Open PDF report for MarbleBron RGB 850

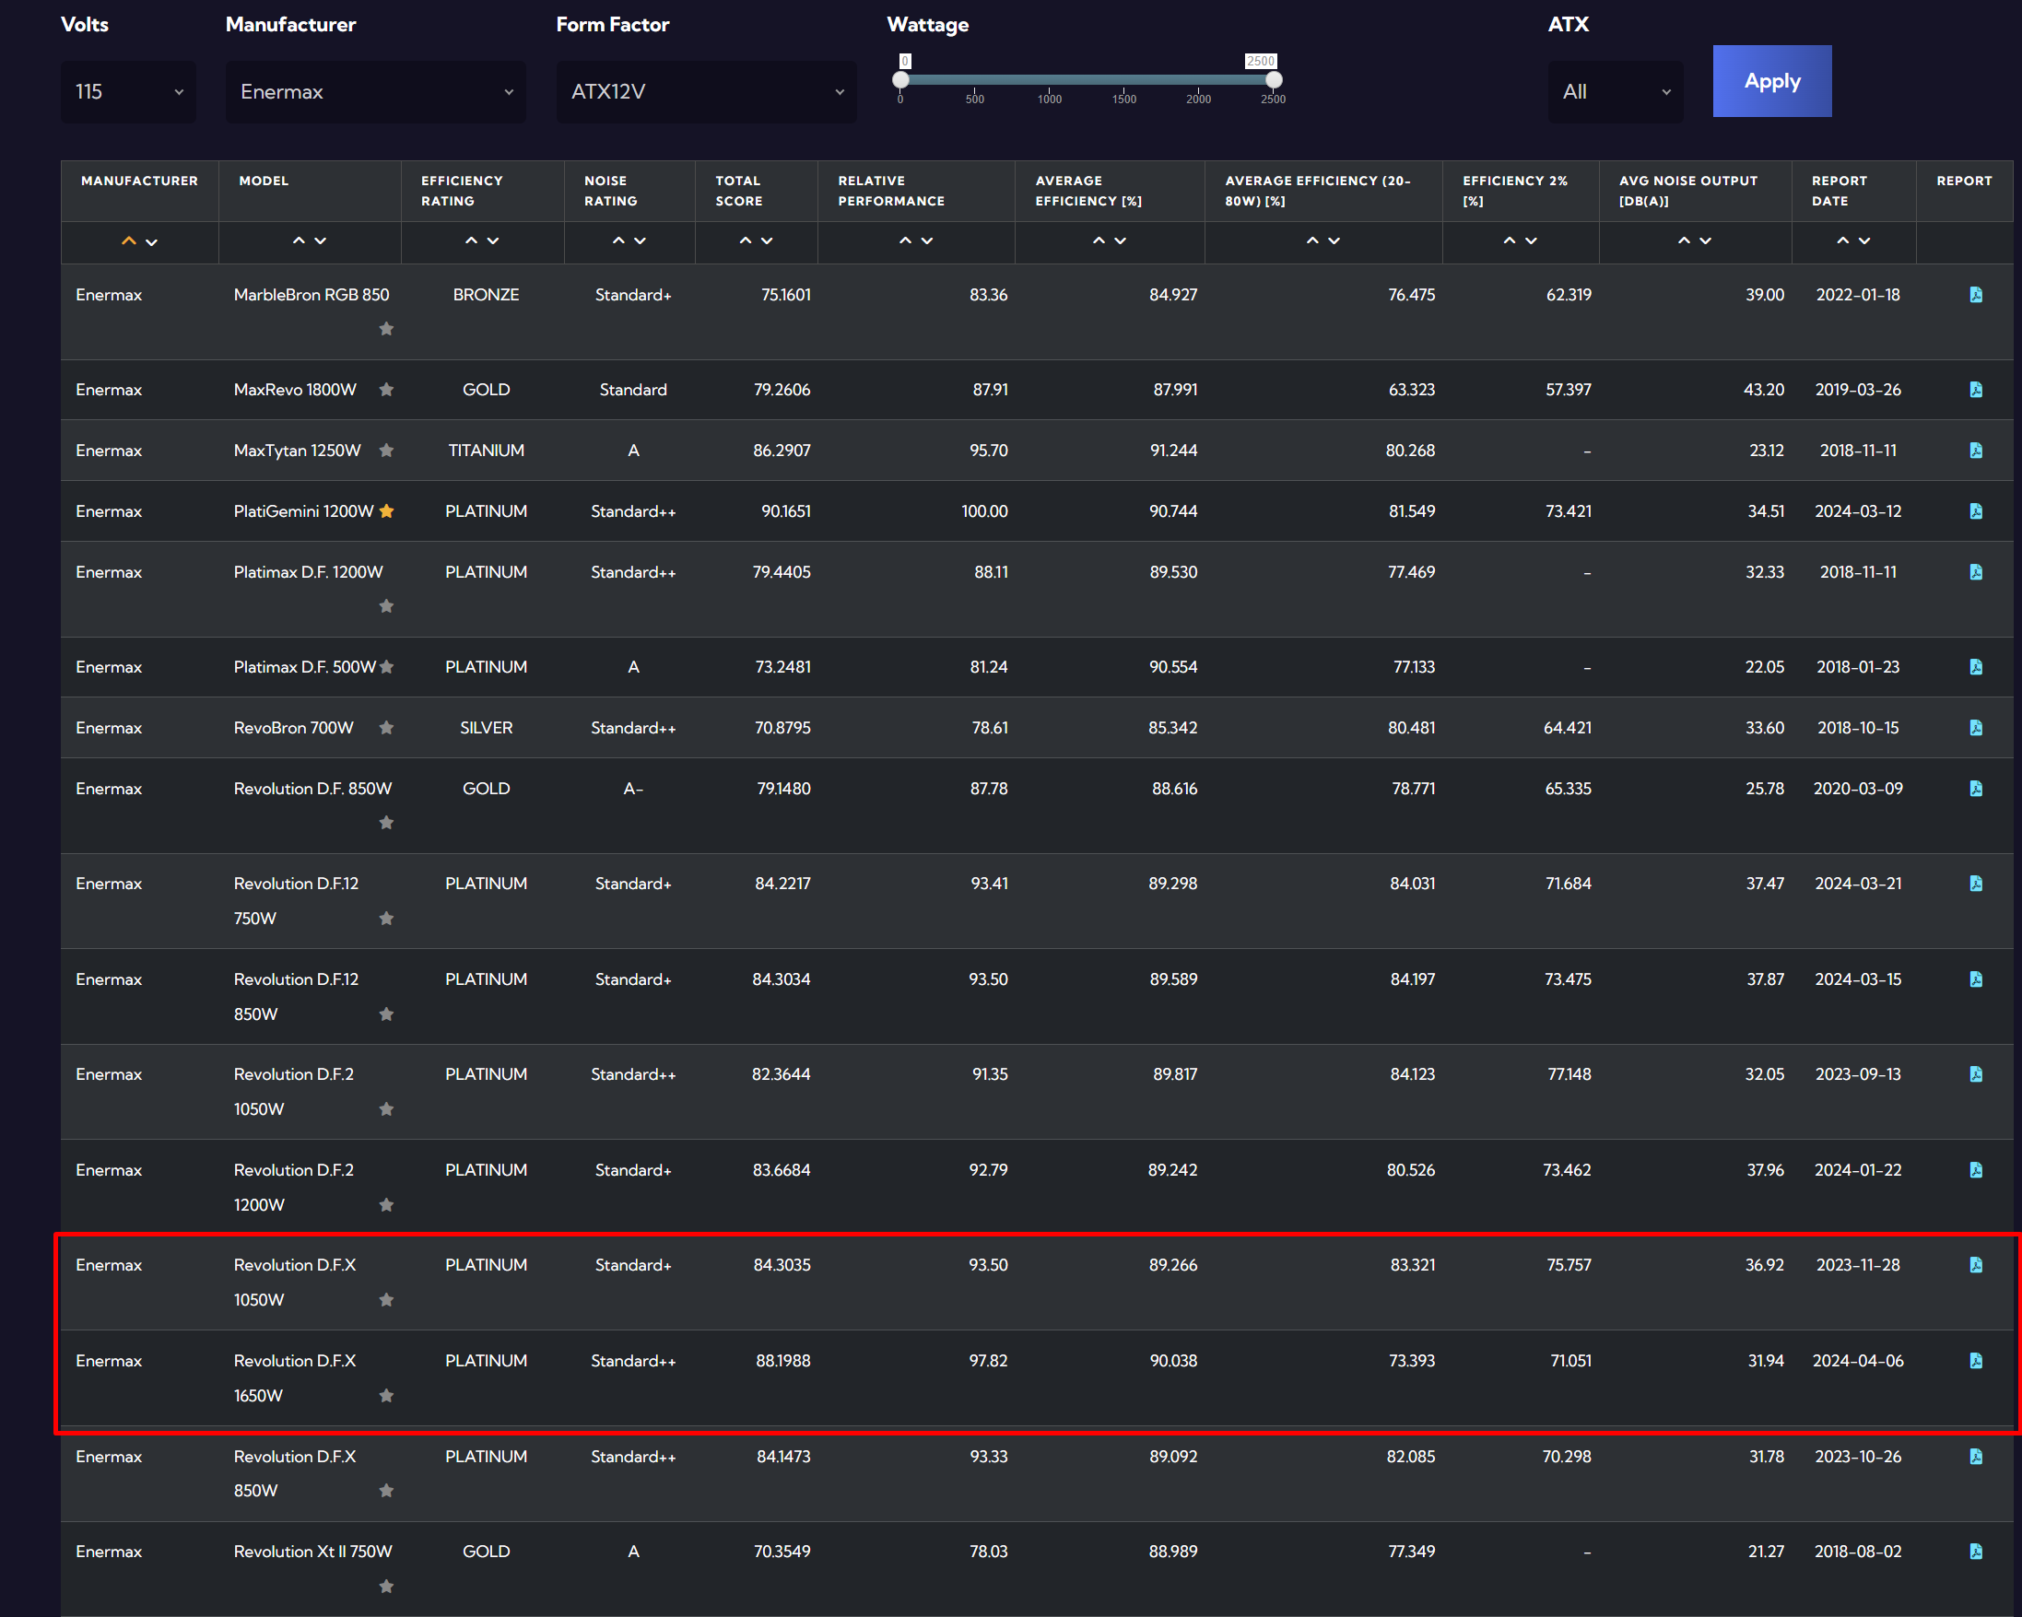click(x=1975, y=295)
